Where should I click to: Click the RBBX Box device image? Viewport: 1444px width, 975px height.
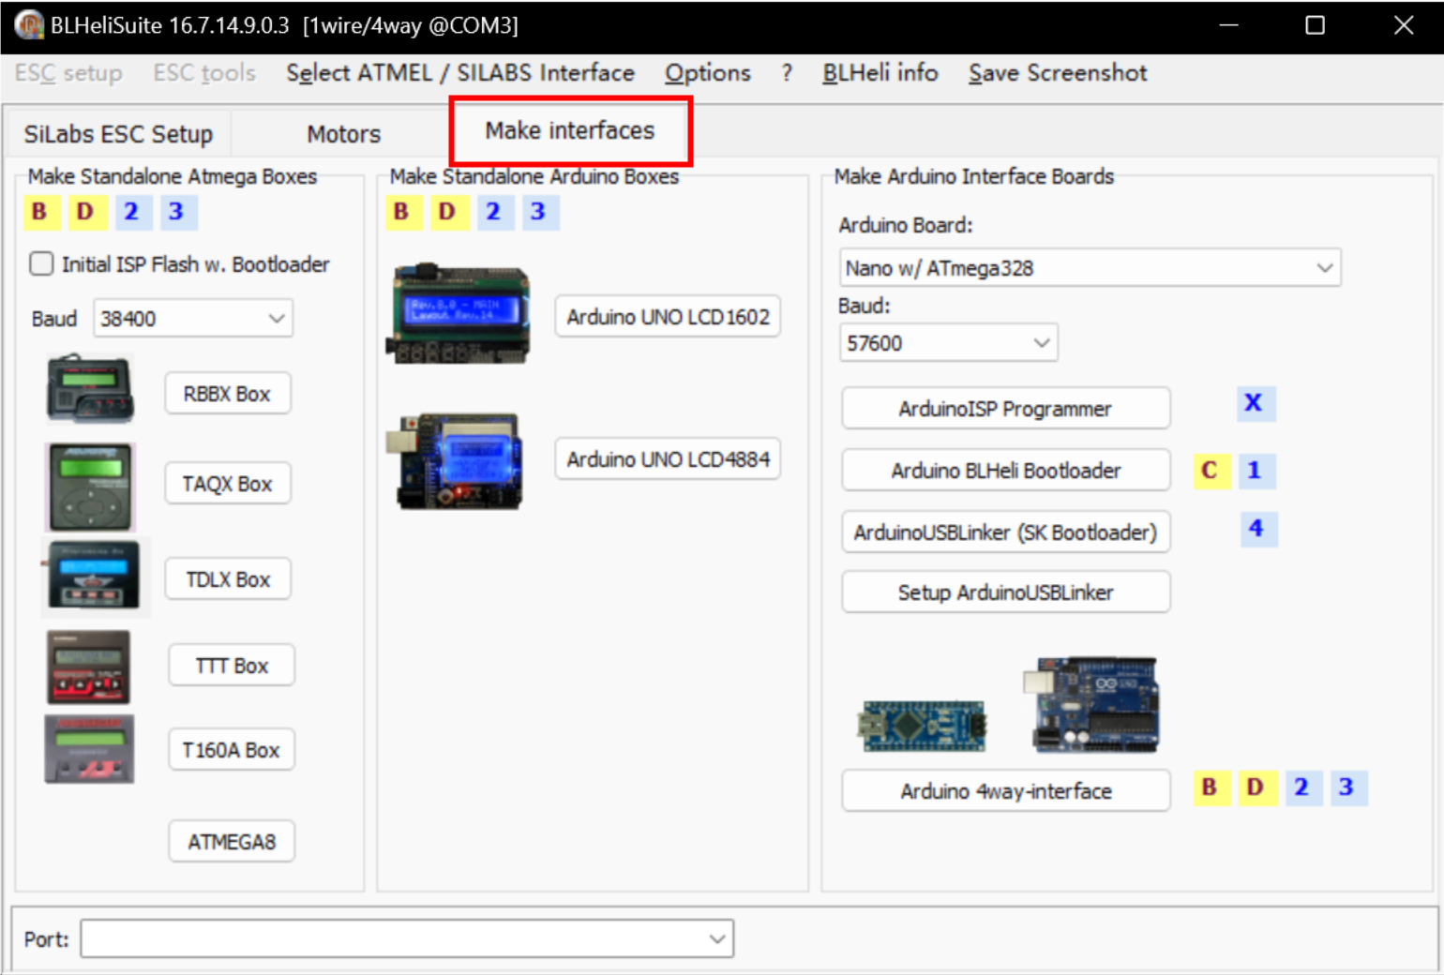[x=90, y=389]
